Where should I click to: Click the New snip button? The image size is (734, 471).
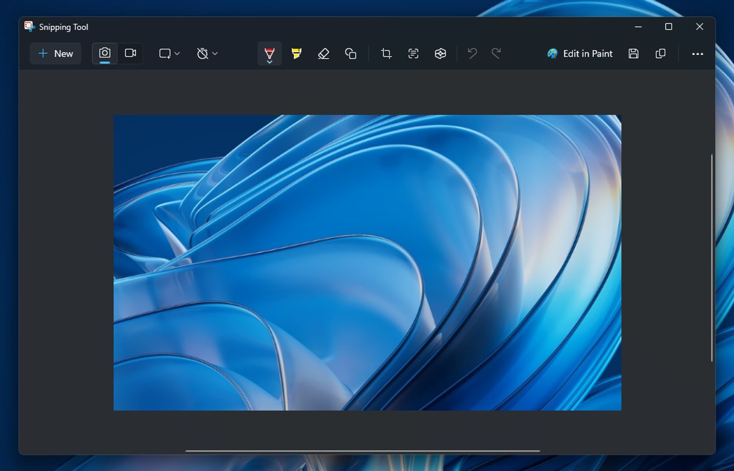[56, 53]
